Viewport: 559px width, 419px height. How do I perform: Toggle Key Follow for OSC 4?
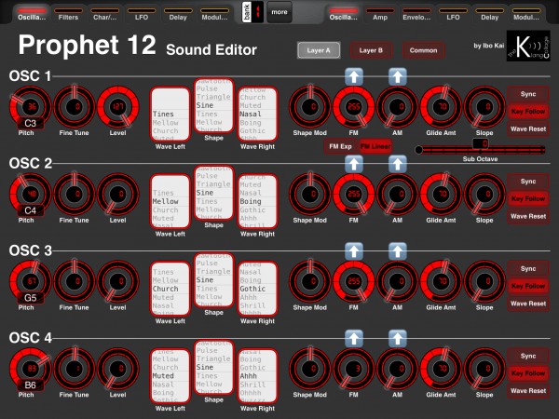coord(528,373)
